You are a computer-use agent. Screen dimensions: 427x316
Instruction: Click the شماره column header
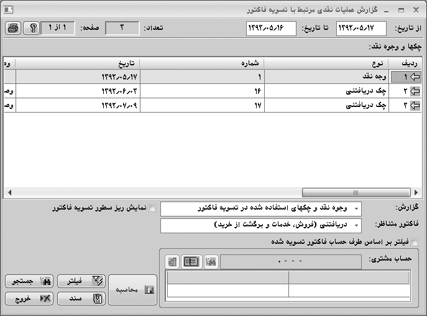201,63
